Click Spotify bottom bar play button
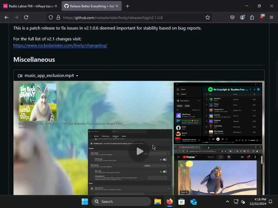Screen dimensions: 278x208 pyautogui.click(x=218, y=139)
